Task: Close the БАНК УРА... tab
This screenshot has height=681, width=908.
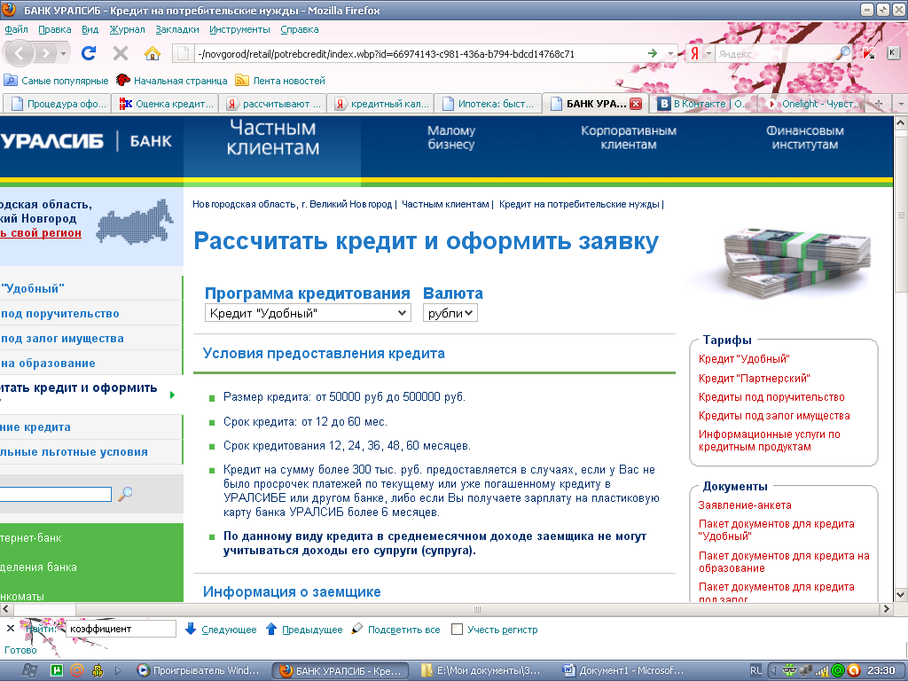Action: tap(636, 104)
